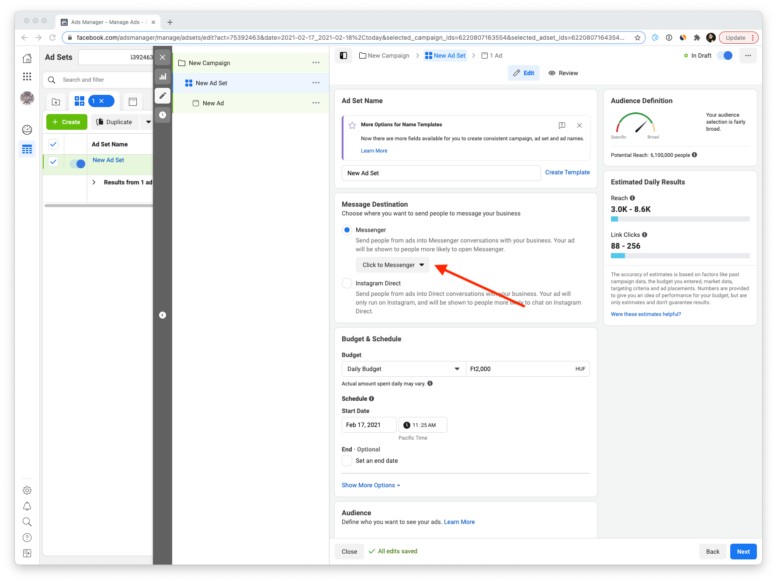Click into the Ad Set Name field
The height and width of the screenshot is (583, 777).
441,173
